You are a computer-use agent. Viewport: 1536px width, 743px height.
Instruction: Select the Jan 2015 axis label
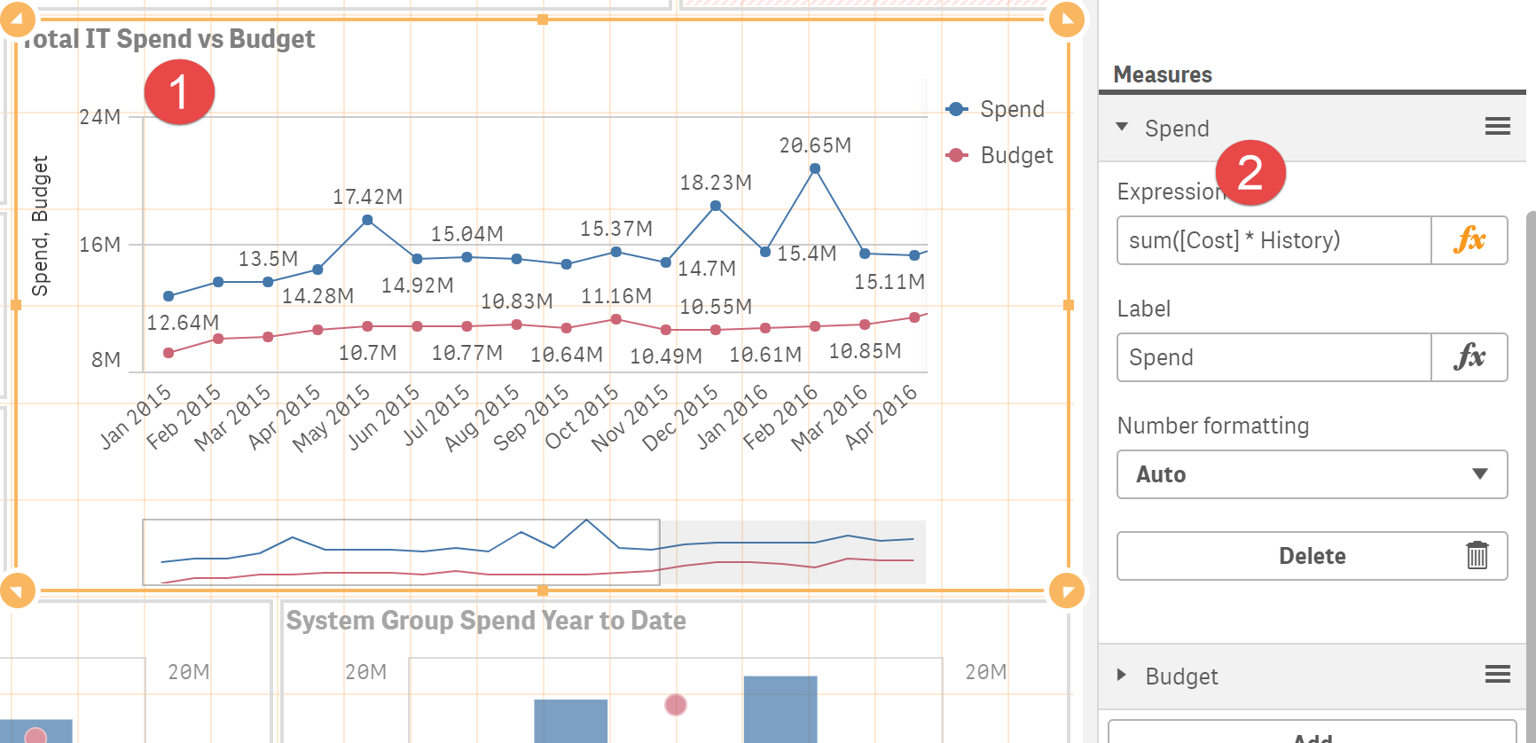point(136,417)
